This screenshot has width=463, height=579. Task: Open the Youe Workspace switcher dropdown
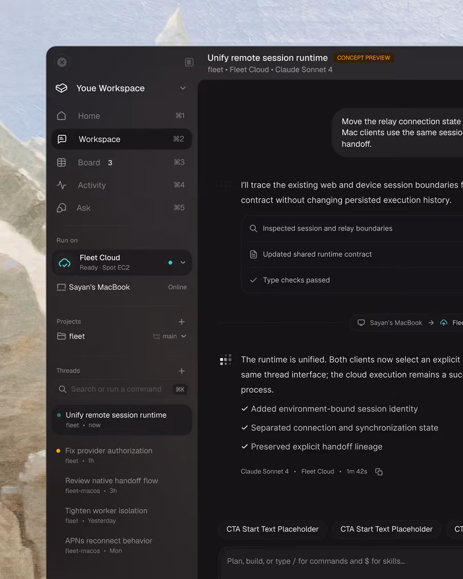pyautogui.click(x=183, y=88)
